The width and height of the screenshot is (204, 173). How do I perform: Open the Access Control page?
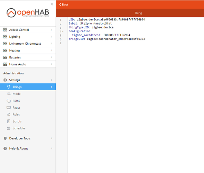pos(28,30)
